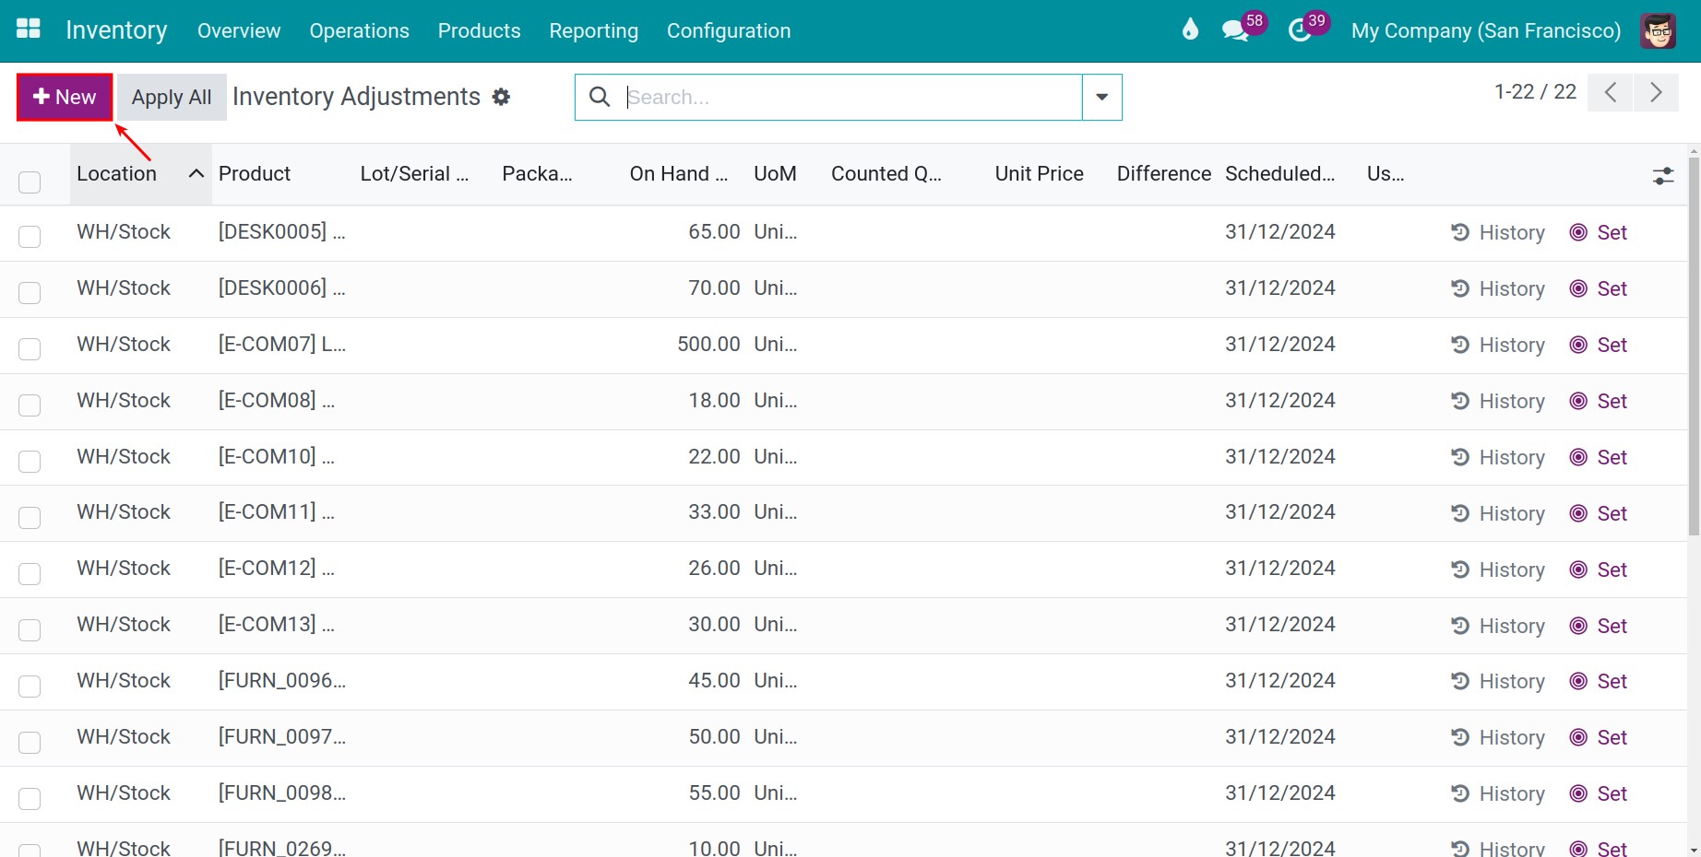The height and width of the screenshot is (857, 1701).
Task: Click the 500.00 on hand value
Action: pos(708,344)
